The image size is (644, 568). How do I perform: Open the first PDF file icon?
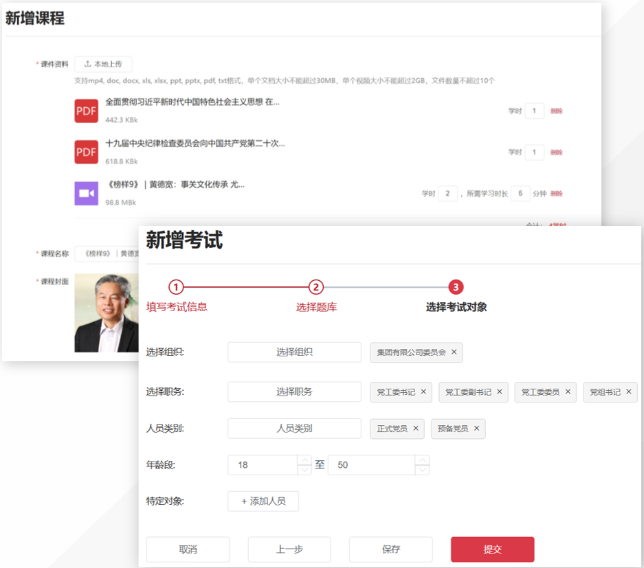87,111
